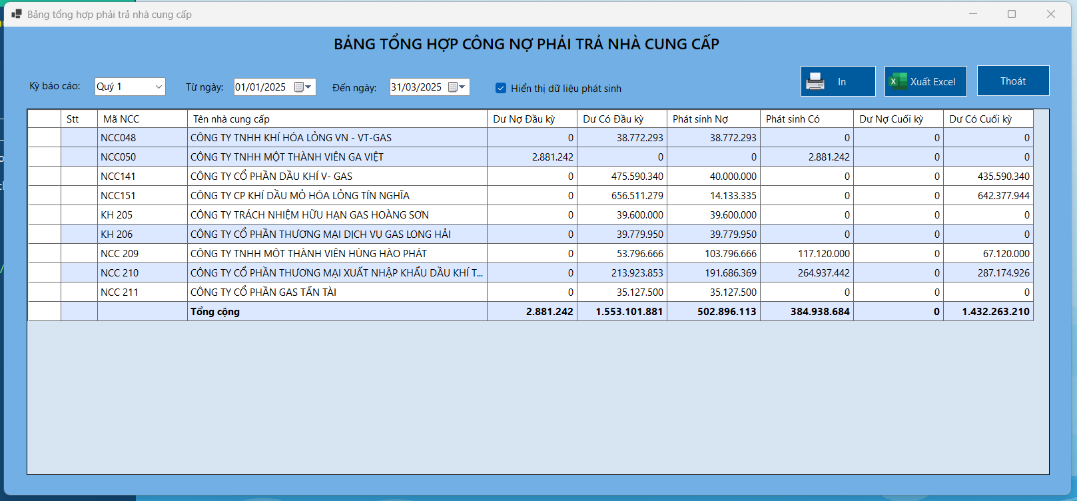Open calendar icon of Từ ngày field
1077x501 pixels.
point(299,87)
